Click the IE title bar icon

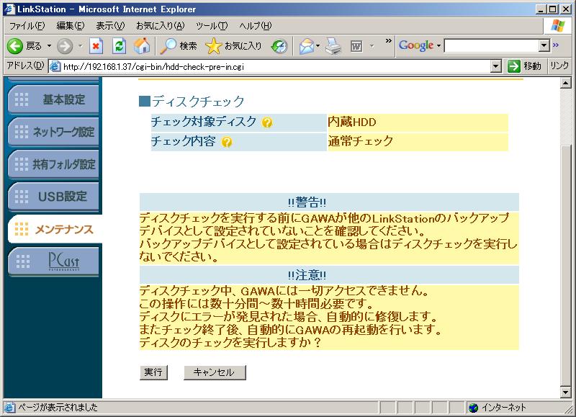pyautogui.click(x=9, y=9)
